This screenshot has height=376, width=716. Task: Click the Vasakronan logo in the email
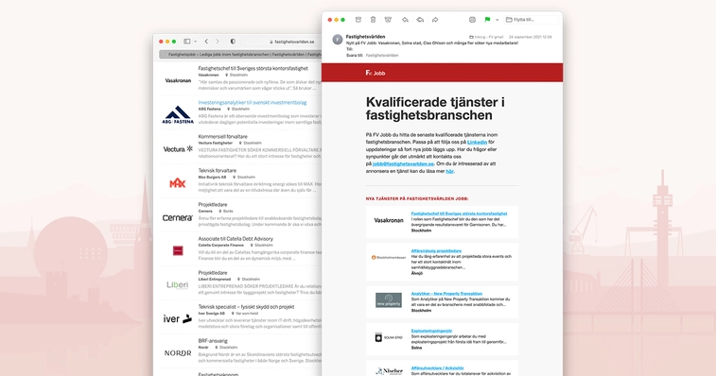tap(389, 220)
